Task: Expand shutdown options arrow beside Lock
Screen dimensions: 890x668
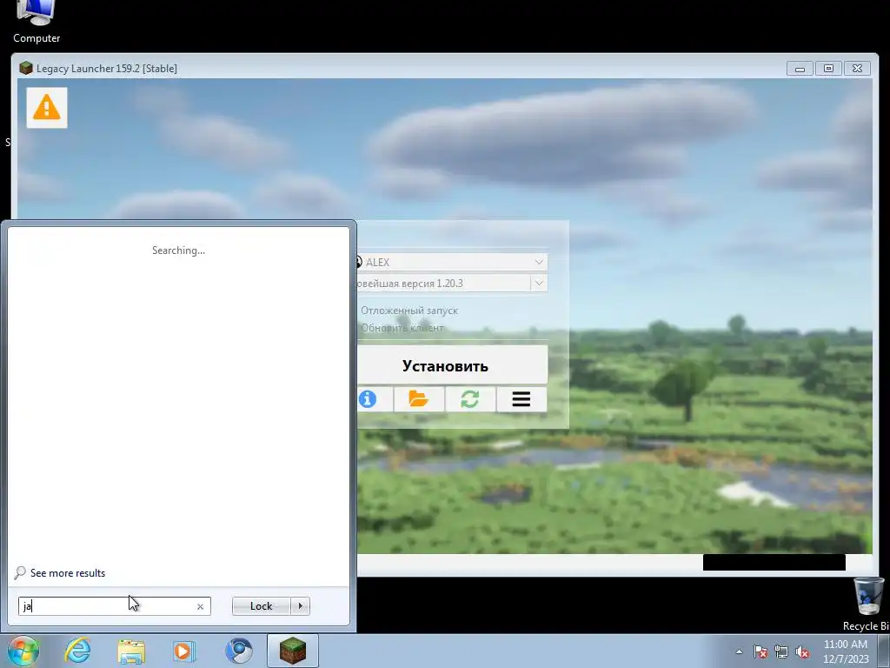Action: [x=300, y=606]
